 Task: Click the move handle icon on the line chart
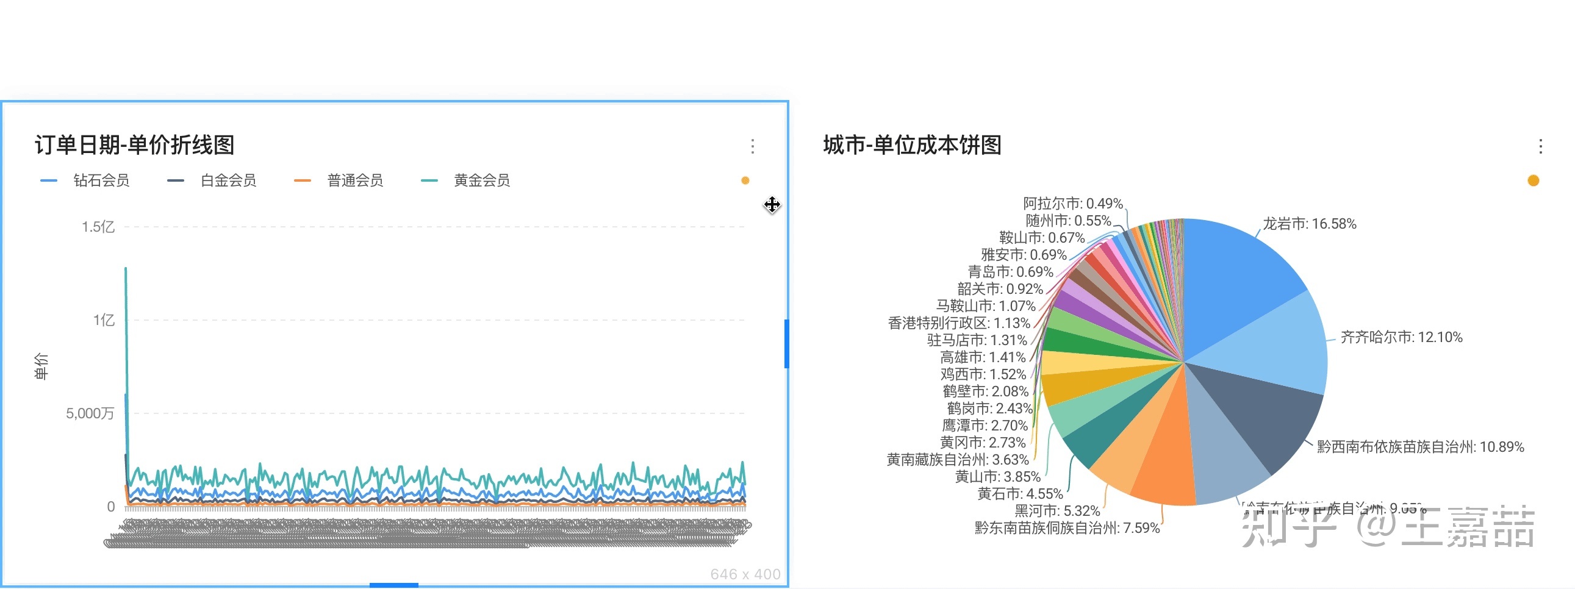click(772, 206)
